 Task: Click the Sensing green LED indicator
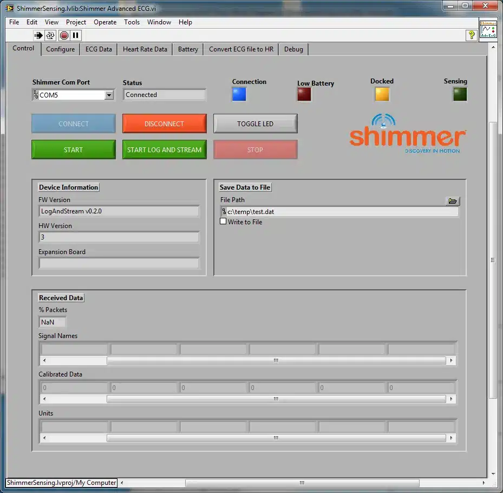[x=460, y=94]
